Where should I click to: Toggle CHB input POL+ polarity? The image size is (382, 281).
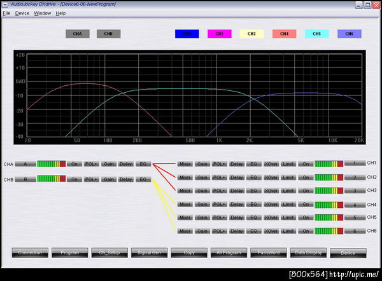[91, 179]
